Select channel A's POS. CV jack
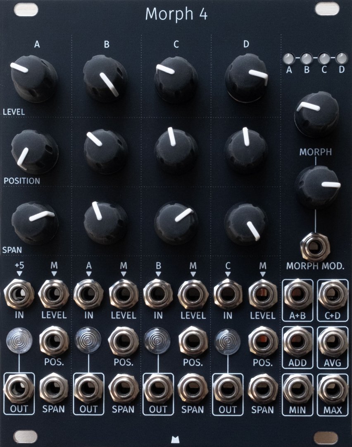 (54, 341)
